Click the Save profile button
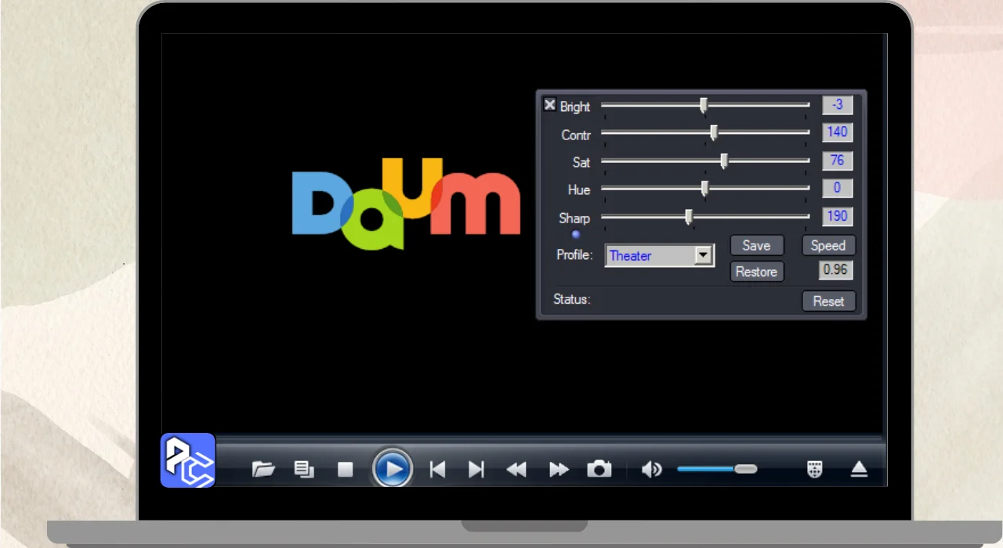Image resolution: width=1003 pixels, height=548 pixels. [x=756, y=245]
